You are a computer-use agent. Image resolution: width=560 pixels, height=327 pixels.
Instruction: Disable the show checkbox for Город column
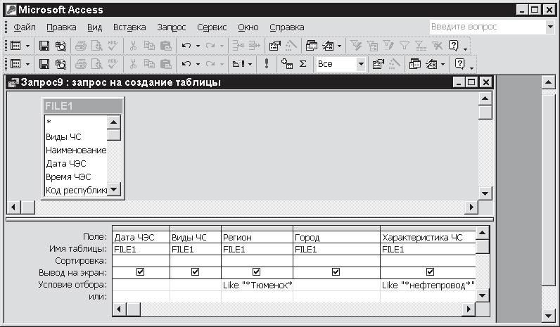point(336,272)
